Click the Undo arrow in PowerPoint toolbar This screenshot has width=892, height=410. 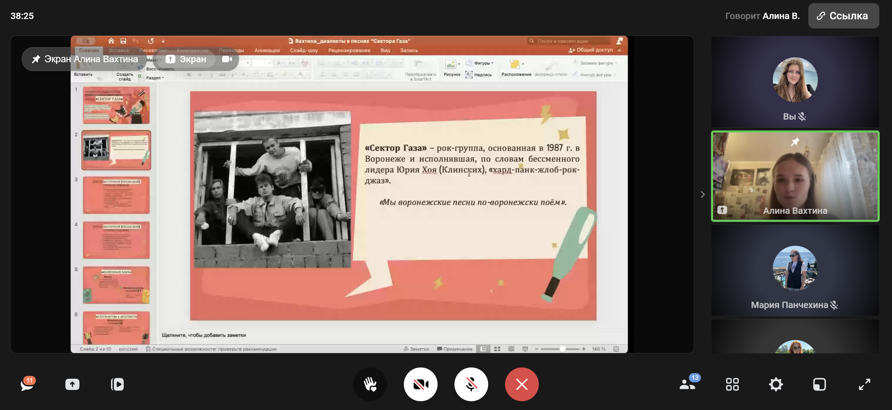(x=136, y=41)
